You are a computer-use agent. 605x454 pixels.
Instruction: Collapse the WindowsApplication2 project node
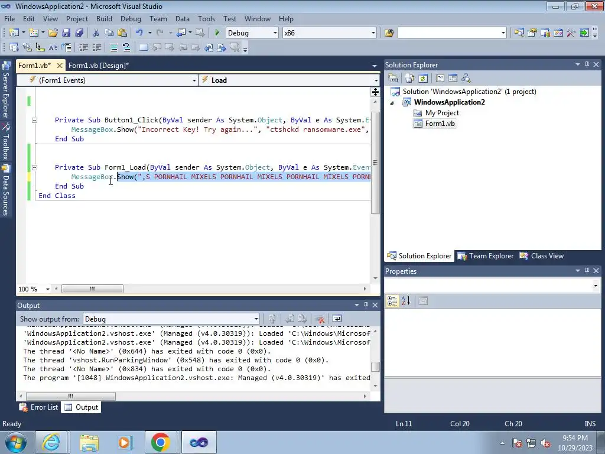click(x=392, y=103)
